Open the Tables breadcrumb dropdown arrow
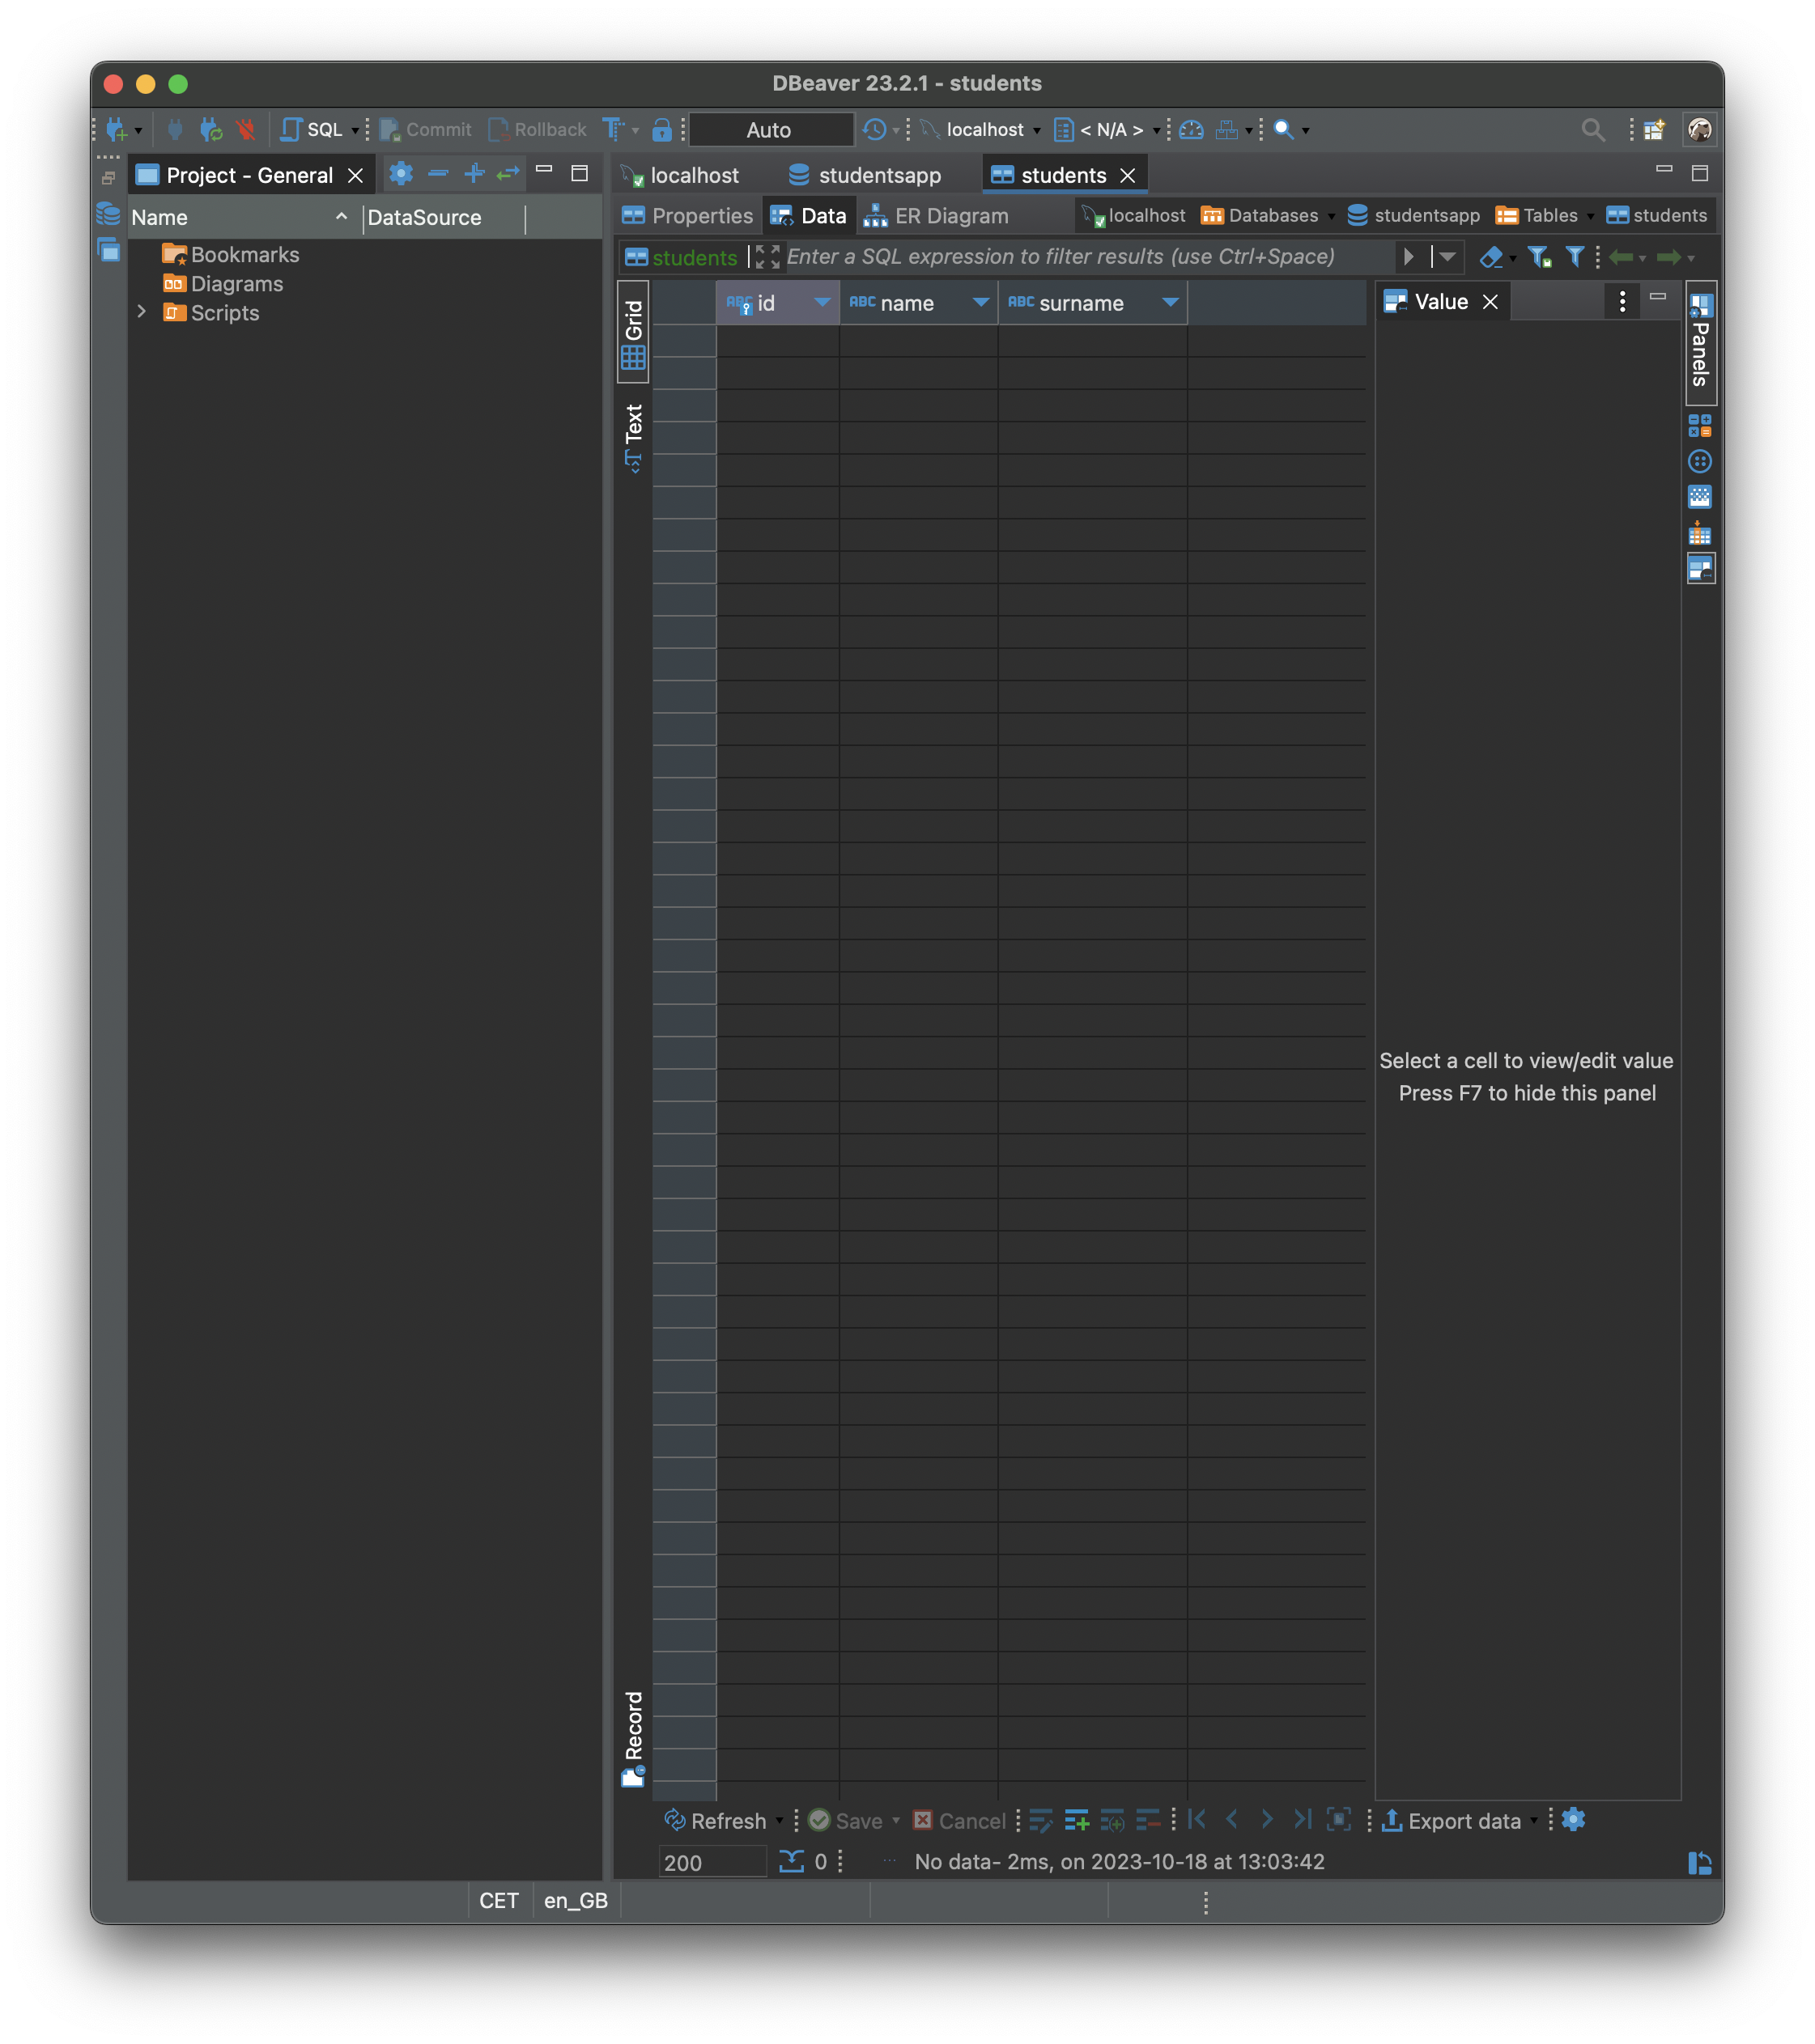 pos(1591,216)
